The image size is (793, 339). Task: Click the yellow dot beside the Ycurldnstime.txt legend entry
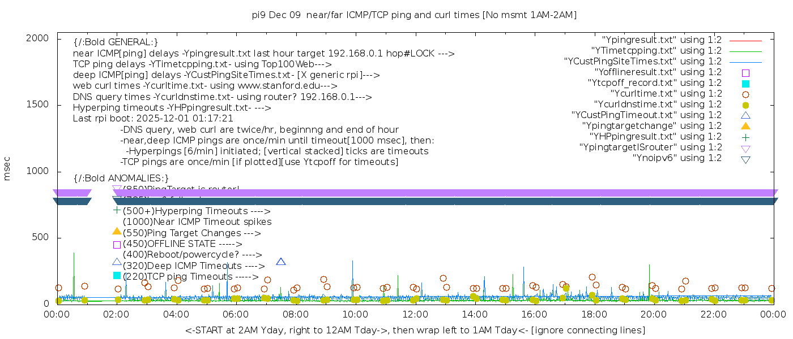pos(745,105)
